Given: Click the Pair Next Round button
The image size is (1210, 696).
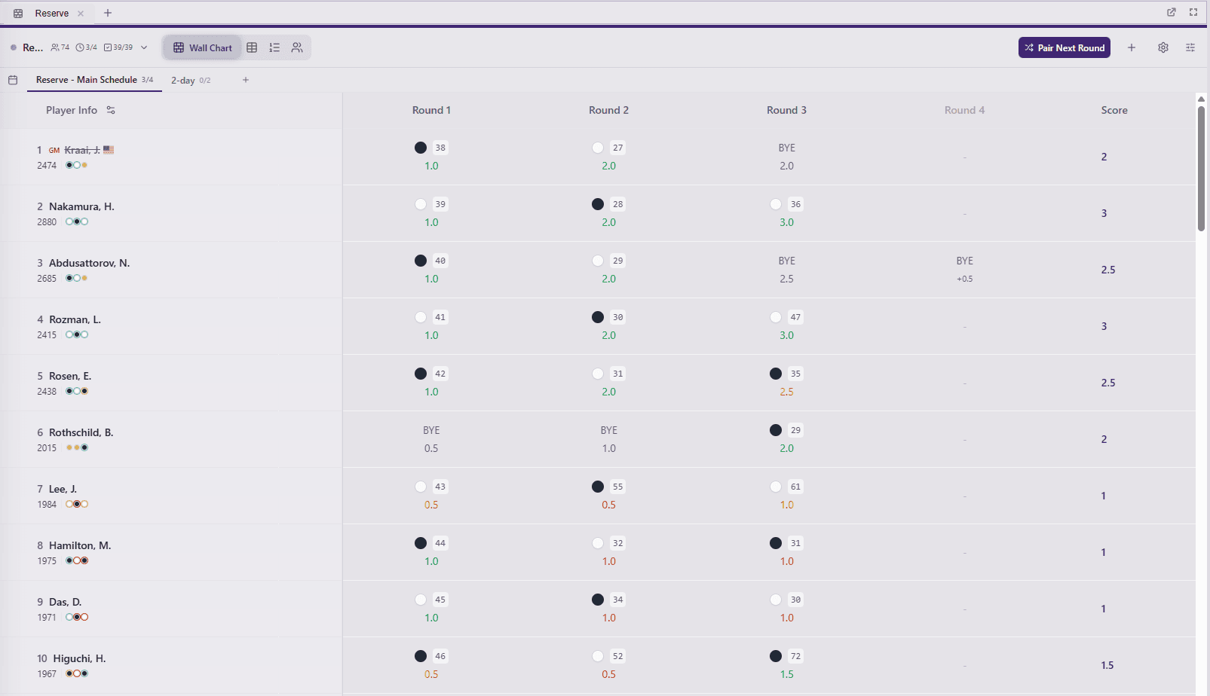Looking at the screenshot, I should [1064, 47].
